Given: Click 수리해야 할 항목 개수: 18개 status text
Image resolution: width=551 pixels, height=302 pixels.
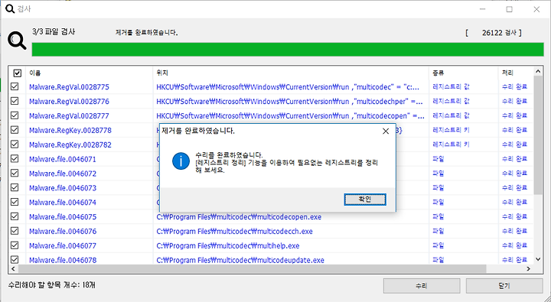Looking at the screenshot, I should pos(52,284).
